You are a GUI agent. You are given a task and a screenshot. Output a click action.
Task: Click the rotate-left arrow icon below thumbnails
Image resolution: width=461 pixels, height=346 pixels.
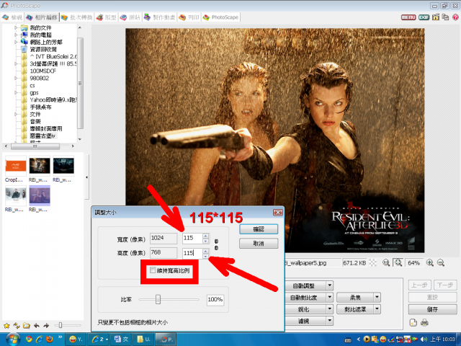coord(37,326)
